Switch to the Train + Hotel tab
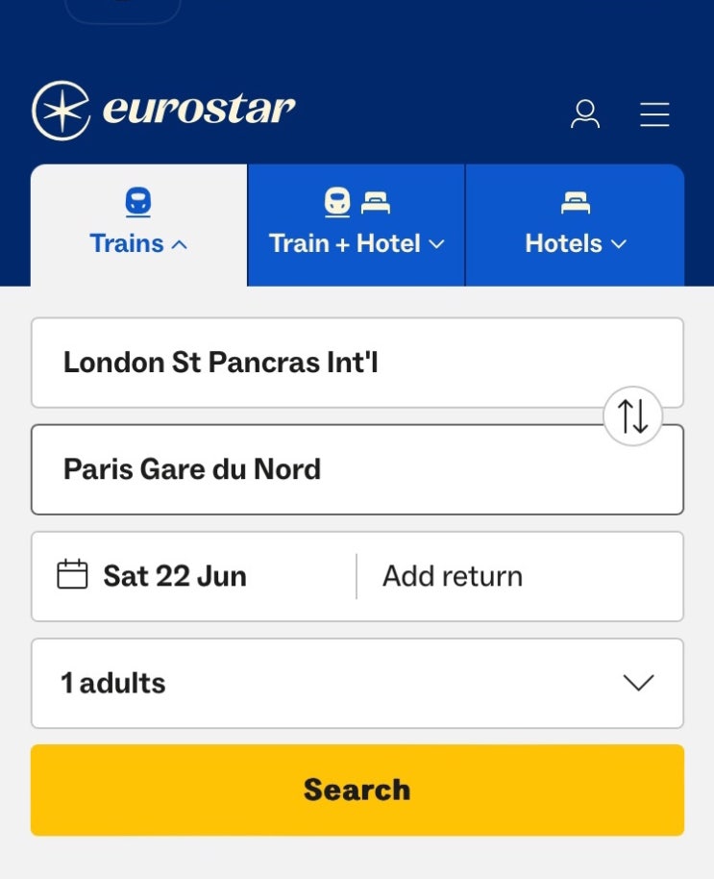The height and width of the screenshot is (879, 714). point(345,243)
